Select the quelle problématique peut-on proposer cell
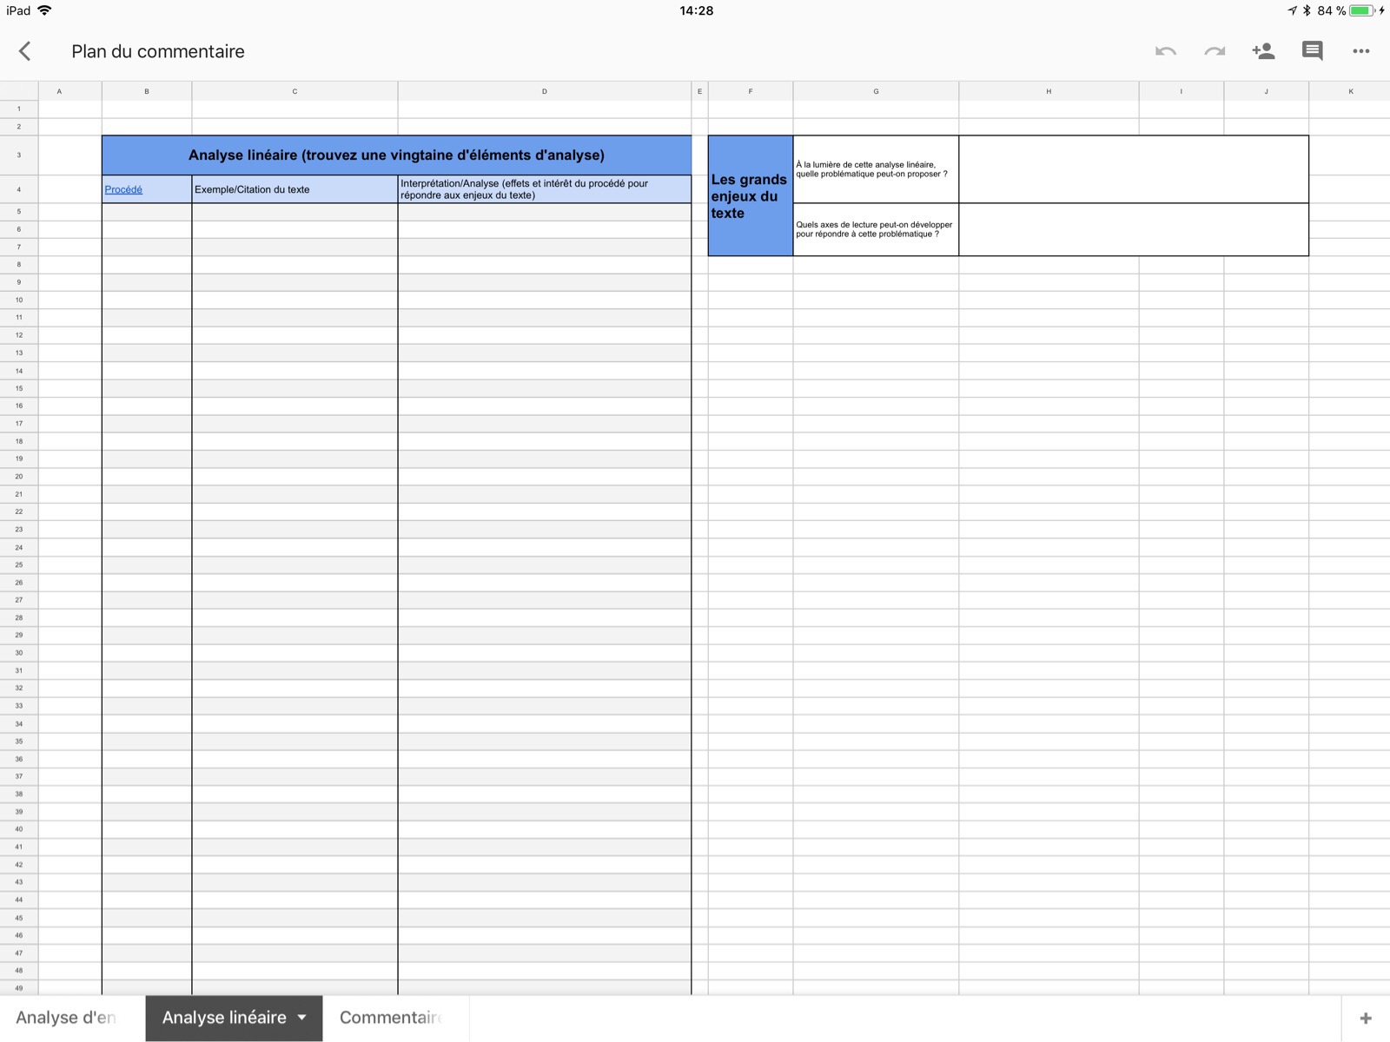 876,169
